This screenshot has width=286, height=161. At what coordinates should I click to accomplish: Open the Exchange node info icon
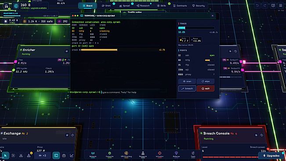tap(72, 135)
